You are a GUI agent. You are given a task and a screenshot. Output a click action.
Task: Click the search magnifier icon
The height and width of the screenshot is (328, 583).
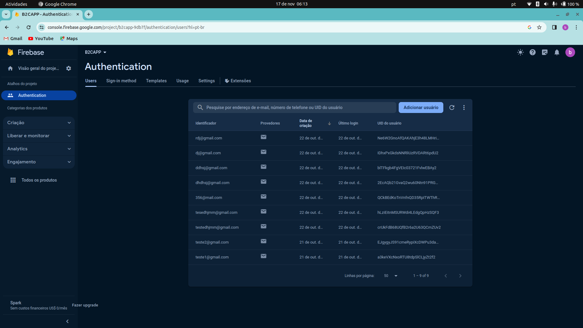[200, 108]
